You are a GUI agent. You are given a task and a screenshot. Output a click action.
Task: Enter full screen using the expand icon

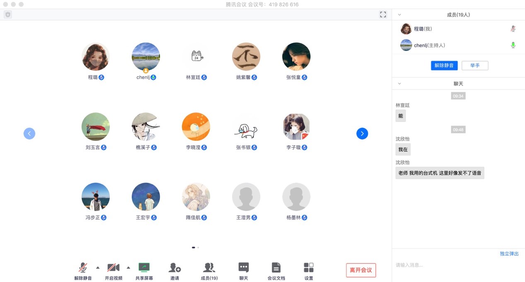(383, 14)
